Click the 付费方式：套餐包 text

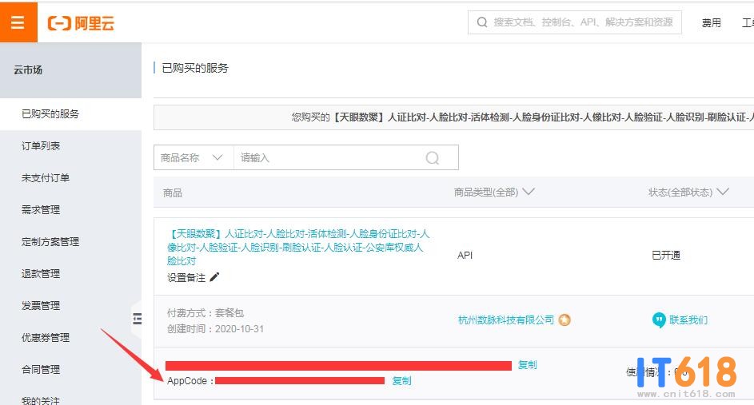(205, 313)
